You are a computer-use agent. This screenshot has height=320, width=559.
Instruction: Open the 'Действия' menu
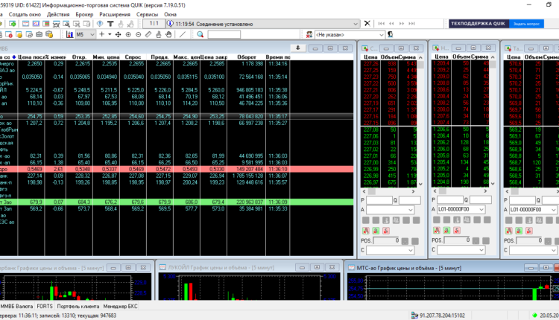point(58,14)
